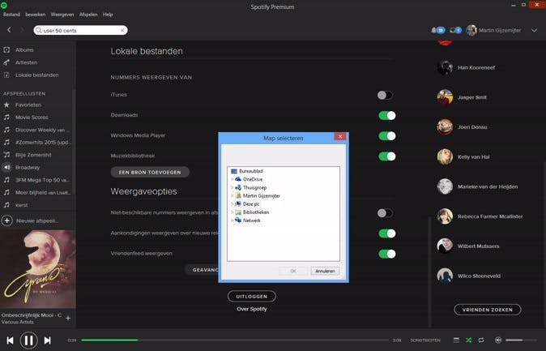Click Annuleren in Map selecteren dialog
The image size is (546, 351).
pos(325,271)
